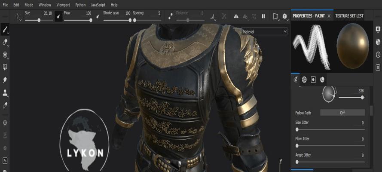This screenshot has width=382, height=172.
Task: Click the Flow Jitter slider handle
Action: coord(297,146)
